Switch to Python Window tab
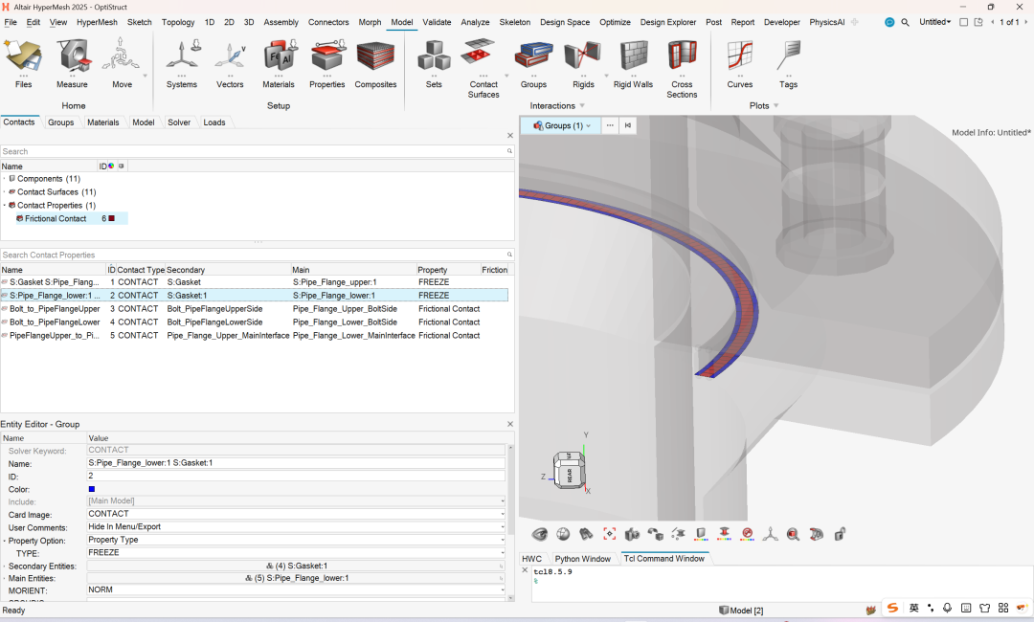1034x622 pixels. pyautogui.click(x=582, y=559)
